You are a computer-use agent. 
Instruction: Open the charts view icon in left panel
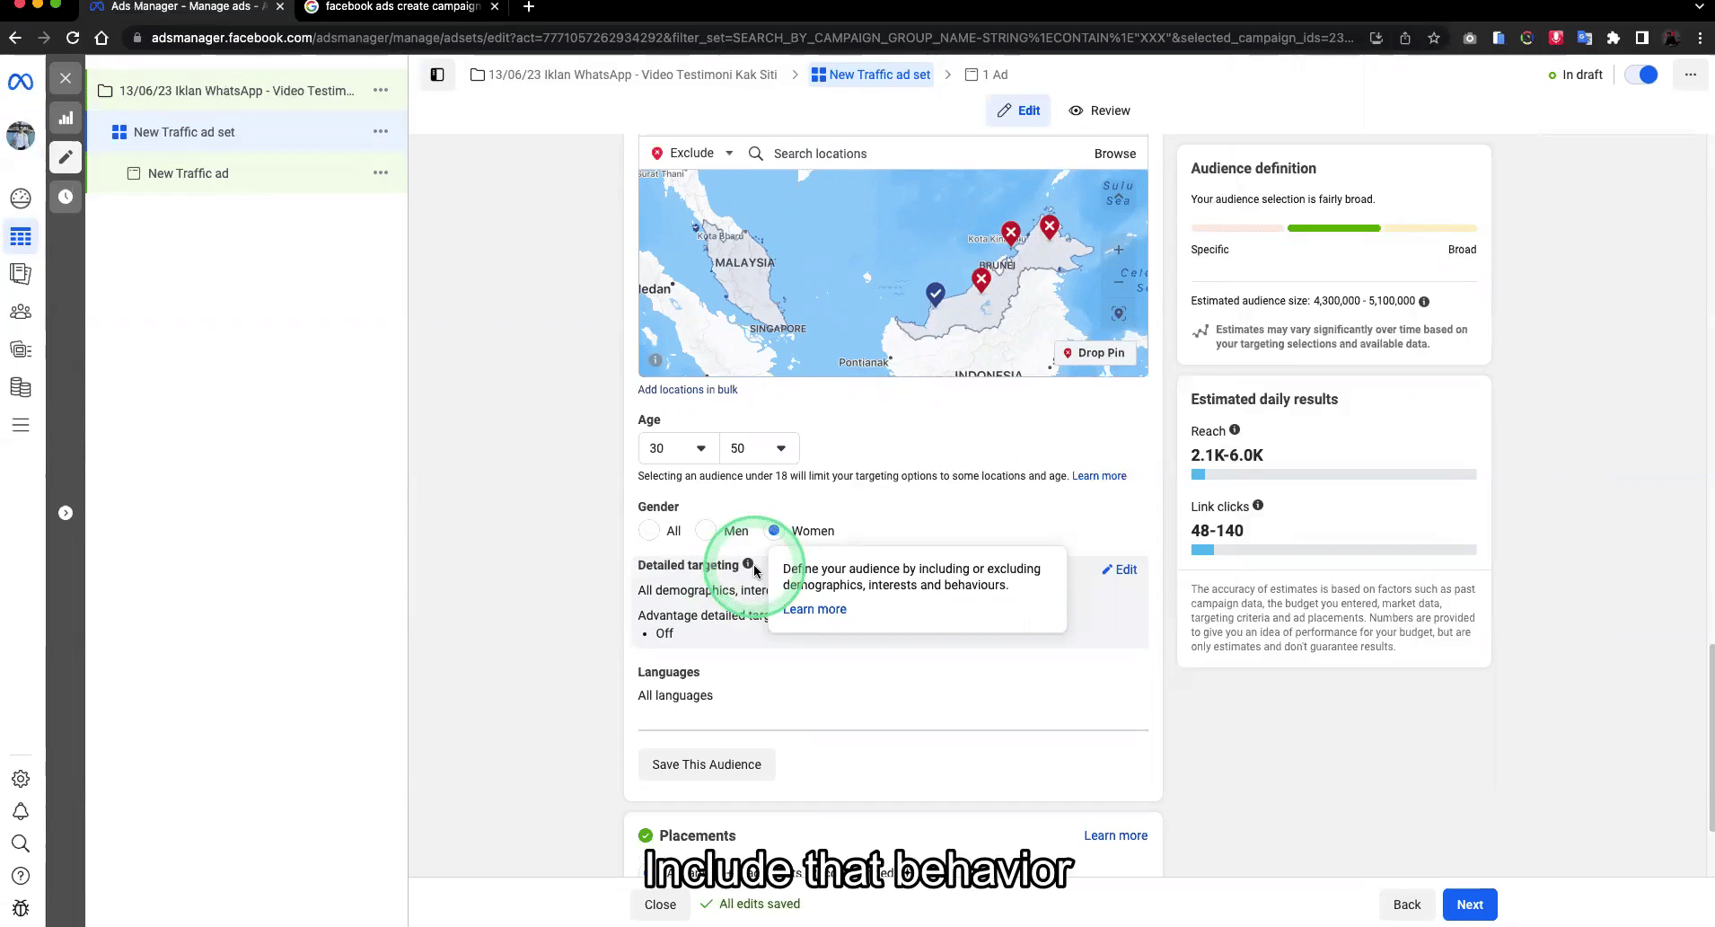click(66, 118)
